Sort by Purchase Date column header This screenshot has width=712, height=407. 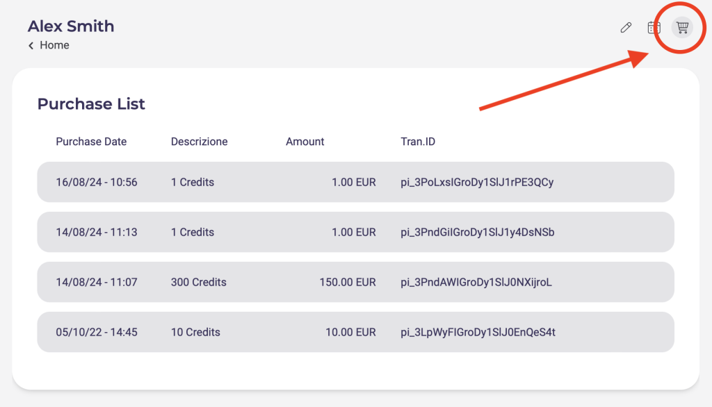tap(91, 142)
